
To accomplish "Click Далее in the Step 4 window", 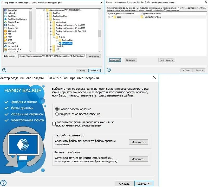I will pos(144,184).
